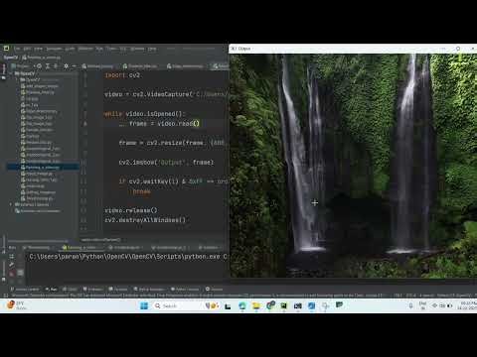Open the weather widget on the taskbar
The width and height of the screenshot is (477, 357).
(x=17, y=305)
